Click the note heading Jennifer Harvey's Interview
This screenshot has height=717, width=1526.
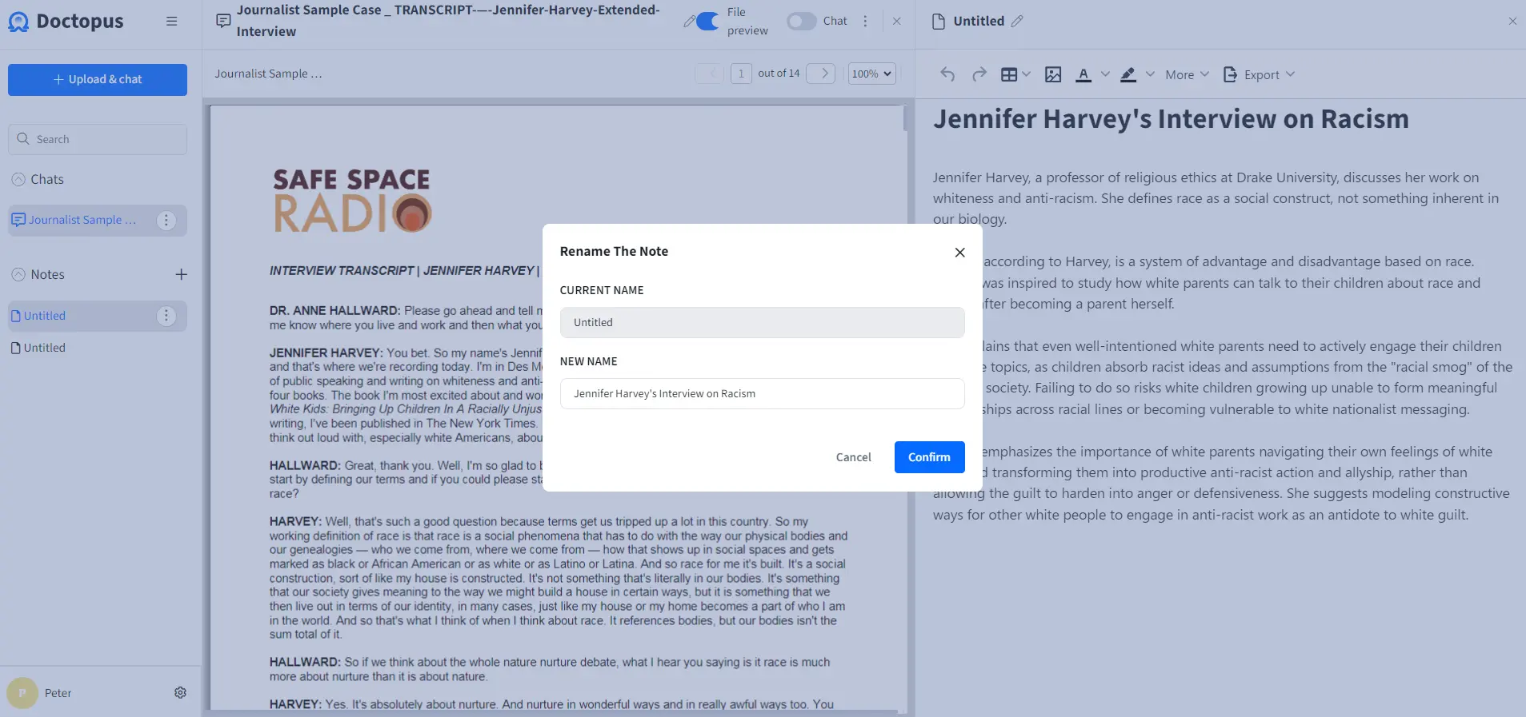[x=1171, y=119]
